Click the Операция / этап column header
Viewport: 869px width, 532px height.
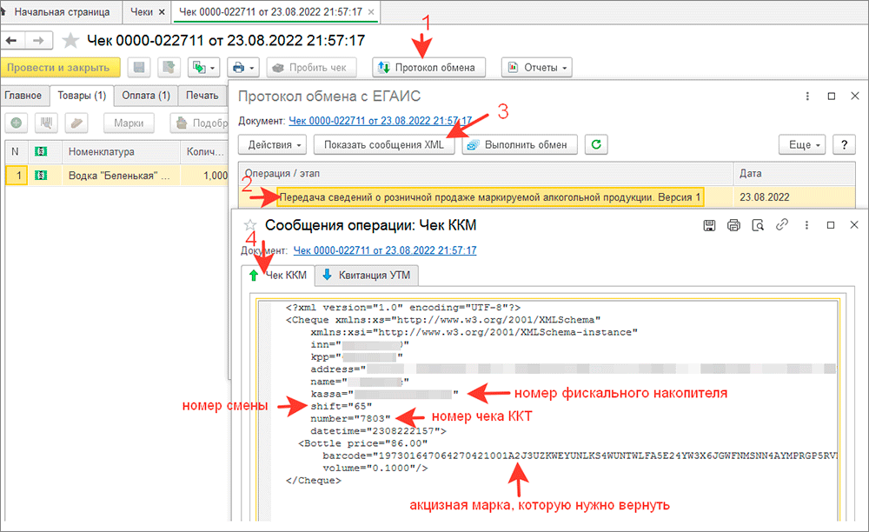[486, 174]
